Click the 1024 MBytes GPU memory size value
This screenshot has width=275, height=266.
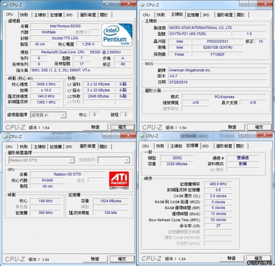click(x=110, y=201)
